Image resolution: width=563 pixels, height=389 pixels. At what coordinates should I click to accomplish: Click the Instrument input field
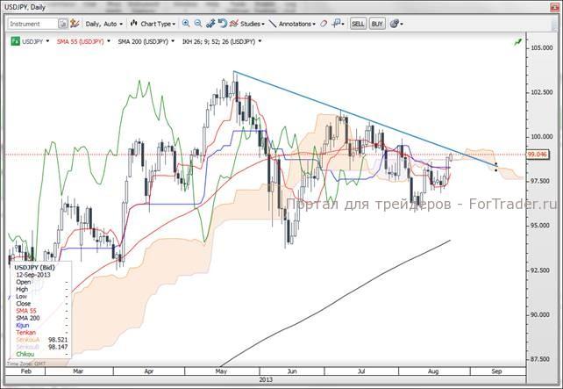32,24
